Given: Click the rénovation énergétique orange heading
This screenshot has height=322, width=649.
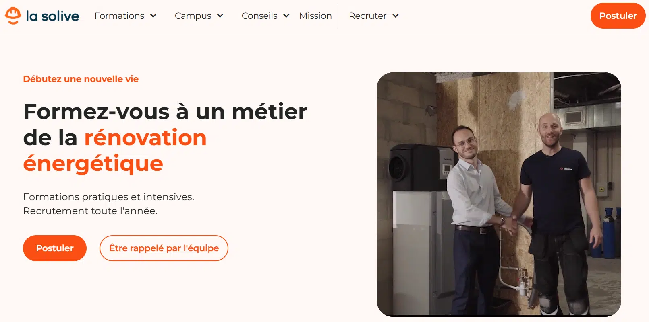Looking at the screenshot, I should pos(115,151).
